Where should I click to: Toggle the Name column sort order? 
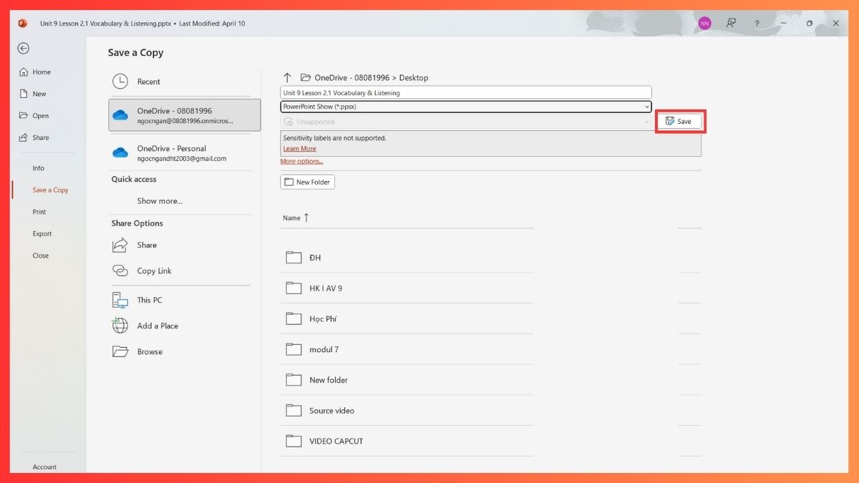tap(295, 218)
